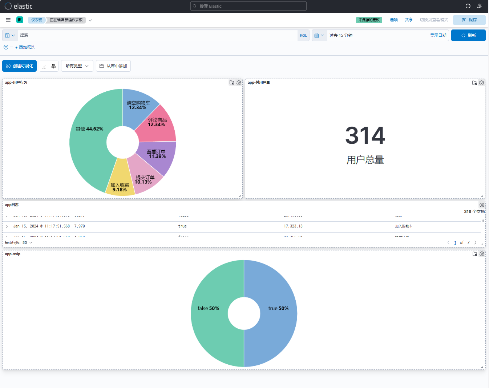Expand the 每页行数 50 rows selector

tap(19, 243)
